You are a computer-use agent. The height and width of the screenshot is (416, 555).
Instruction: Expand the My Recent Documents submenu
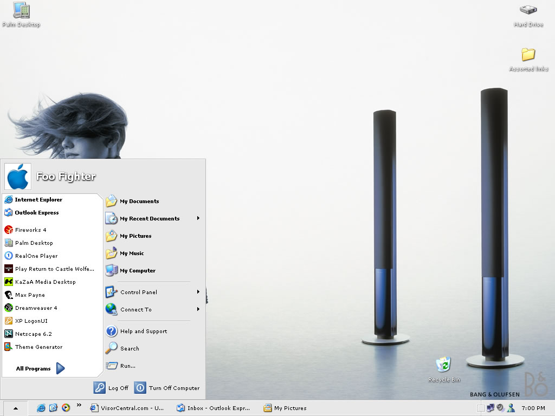pyautogui.click(x=198, y=218)
